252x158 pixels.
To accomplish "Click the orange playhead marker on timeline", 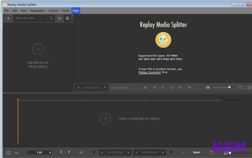I will click(18, 100).
